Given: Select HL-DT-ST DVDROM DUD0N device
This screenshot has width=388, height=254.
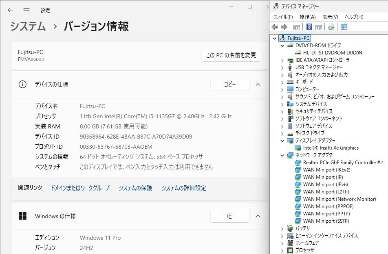Looking at the screenshot, I should pos(333,52).
